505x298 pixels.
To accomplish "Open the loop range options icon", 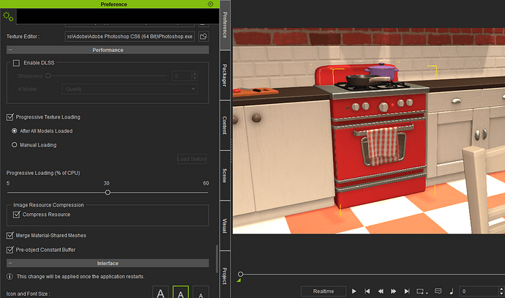I will 422,291.
